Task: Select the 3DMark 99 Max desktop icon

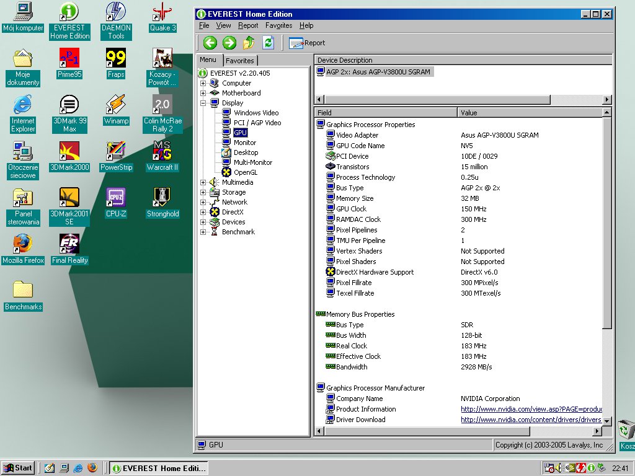Action: coord(69,113)
